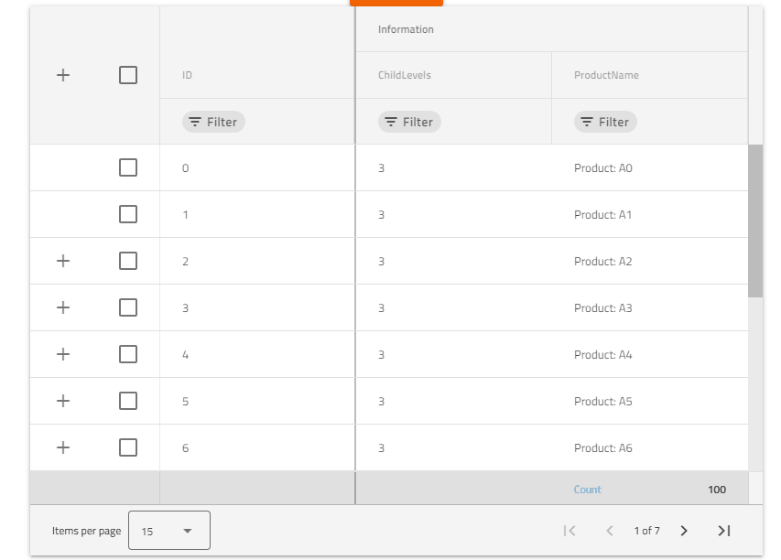Go to the next page

(684, 530)
